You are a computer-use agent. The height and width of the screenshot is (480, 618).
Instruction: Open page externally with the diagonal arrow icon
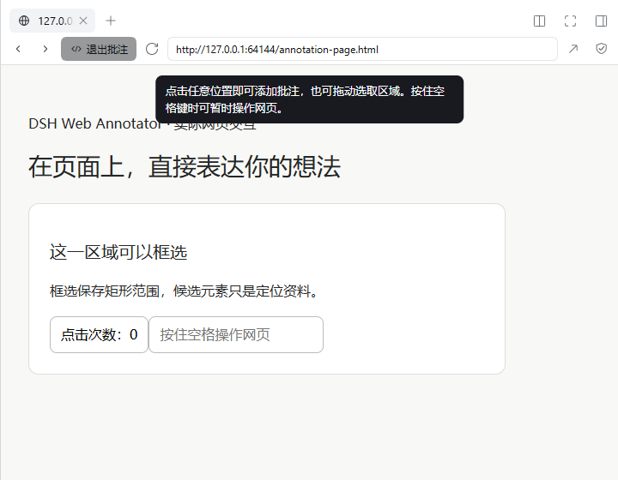pyautogui.click(x=573, y=49)
